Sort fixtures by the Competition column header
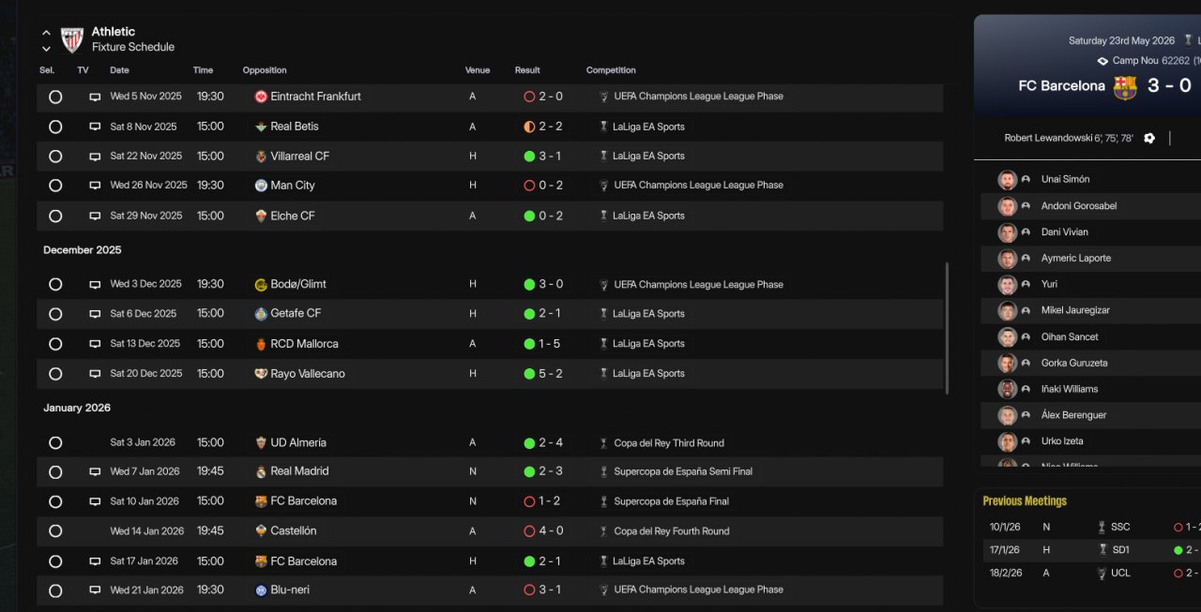 [x=611, y=70]
